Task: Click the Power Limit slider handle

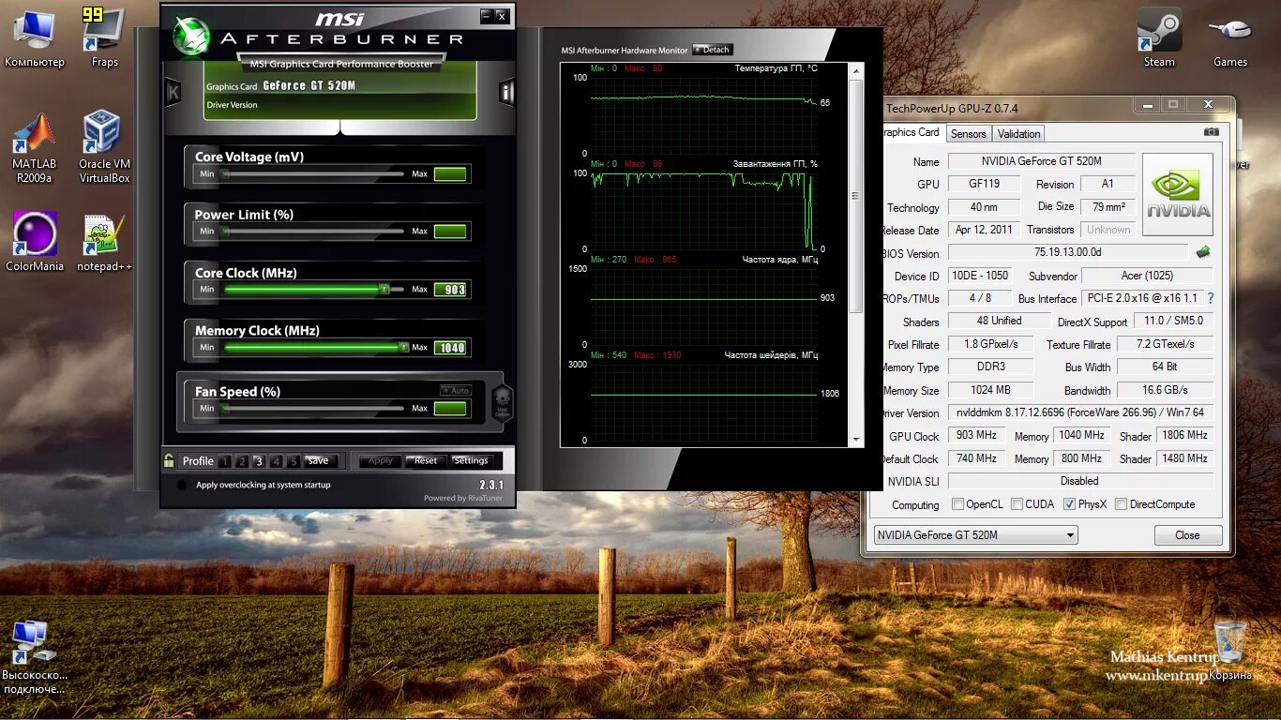Action: click(224, 231)
